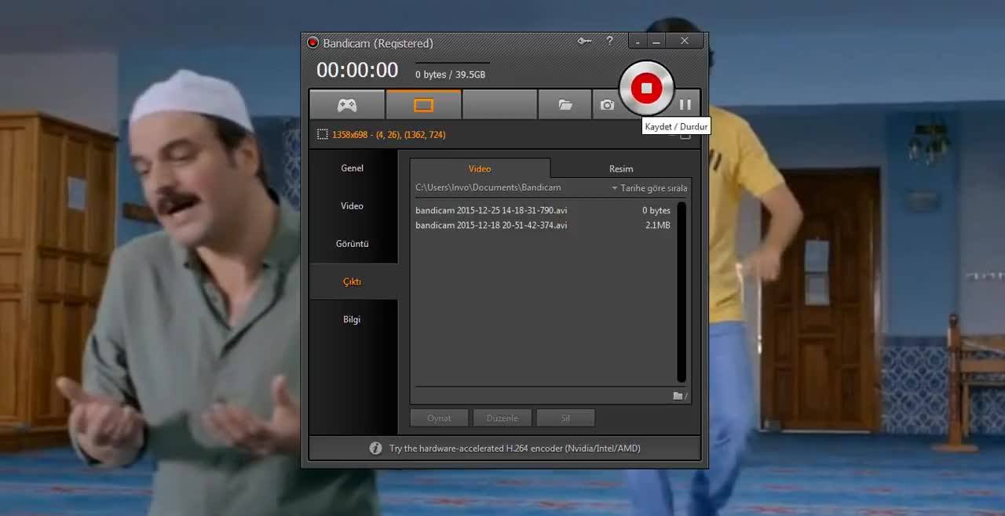The image size is (1005, 516).
Task: Click the '2.1MB' size value
Action: tap(658, 225)
